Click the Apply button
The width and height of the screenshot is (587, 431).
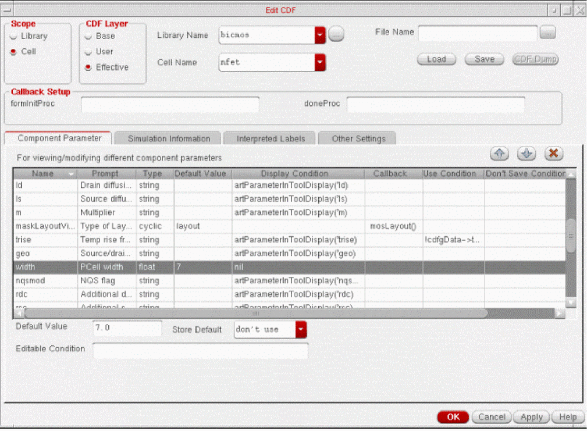coord(531,417)
